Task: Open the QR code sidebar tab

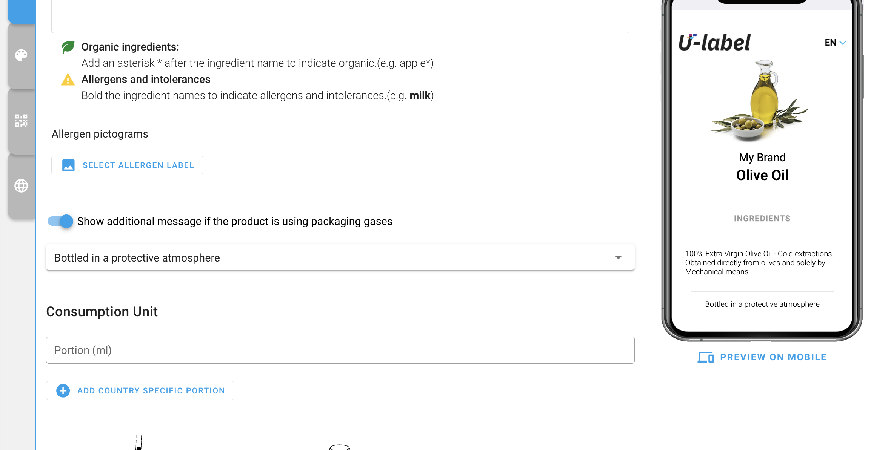Action: 21,121
